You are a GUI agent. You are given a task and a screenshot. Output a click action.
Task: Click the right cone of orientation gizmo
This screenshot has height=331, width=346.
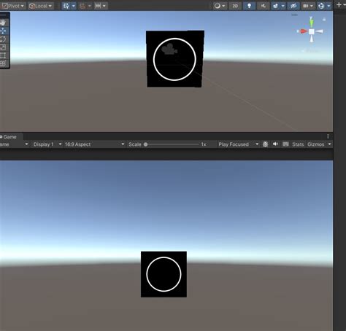pyautogui.click(x=319, y=31)
